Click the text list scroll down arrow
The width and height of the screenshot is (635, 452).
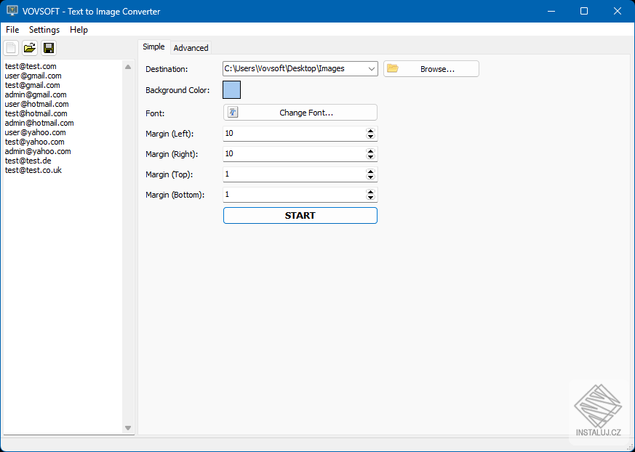(128, 428)
